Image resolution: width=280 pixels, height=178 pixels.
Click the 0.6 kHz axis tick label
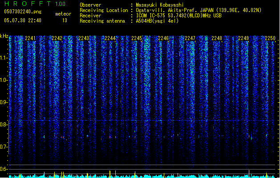tap(4, 169)
